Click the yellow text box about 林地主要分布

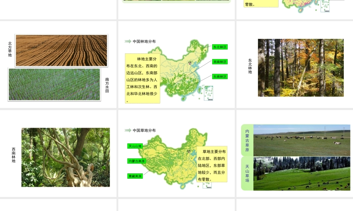point(143,78)
